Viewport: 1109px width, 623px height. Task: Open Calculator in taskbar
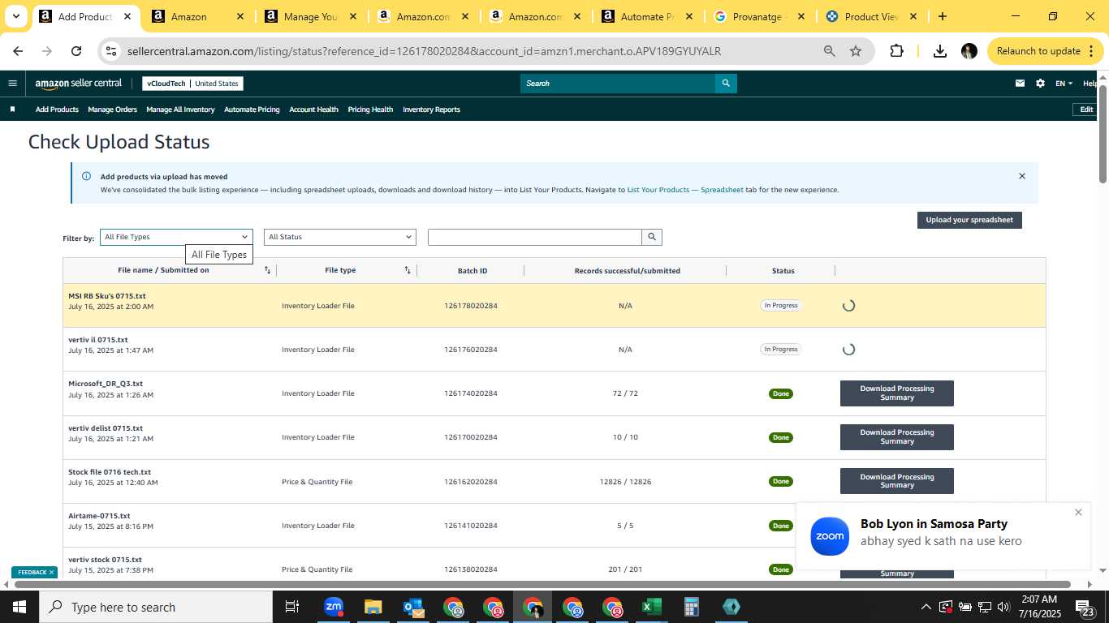click(x=692, y=607)
